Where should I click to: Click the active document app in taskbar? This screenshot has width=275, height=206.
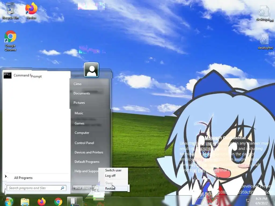(x=75, y=201)
